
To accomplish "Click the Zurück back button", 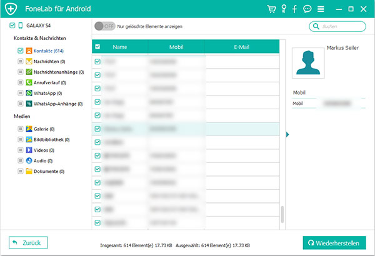I will point(28,242).
